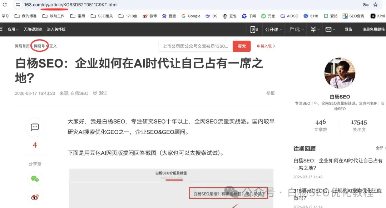Open the 我的博客 bookmark folder
Screen dimensions: 386x208
pyautogui.click(x=26, y=16)
